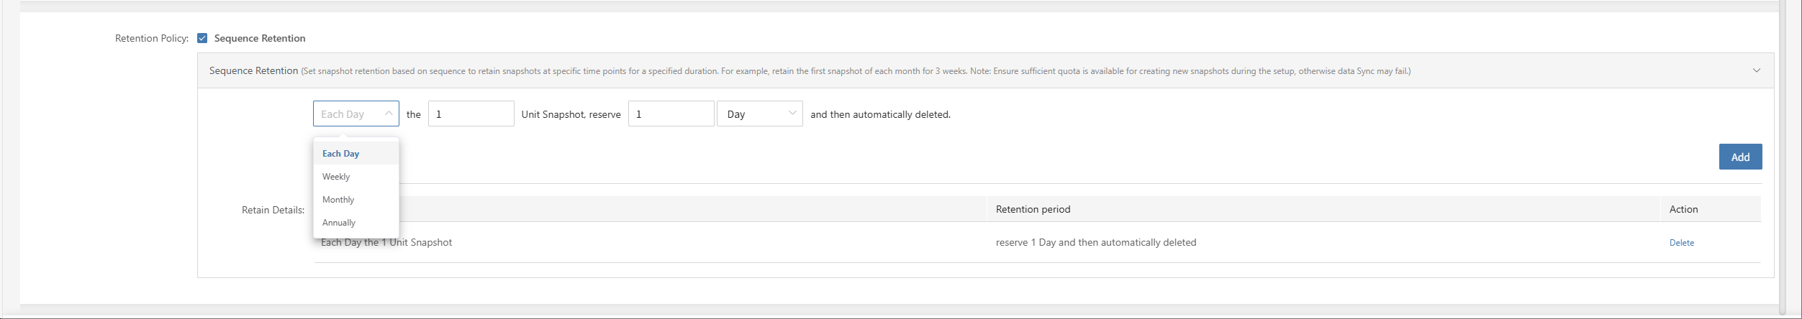
Task: Focus the snapshot number field after 'the'
Action: pos(471,114)
